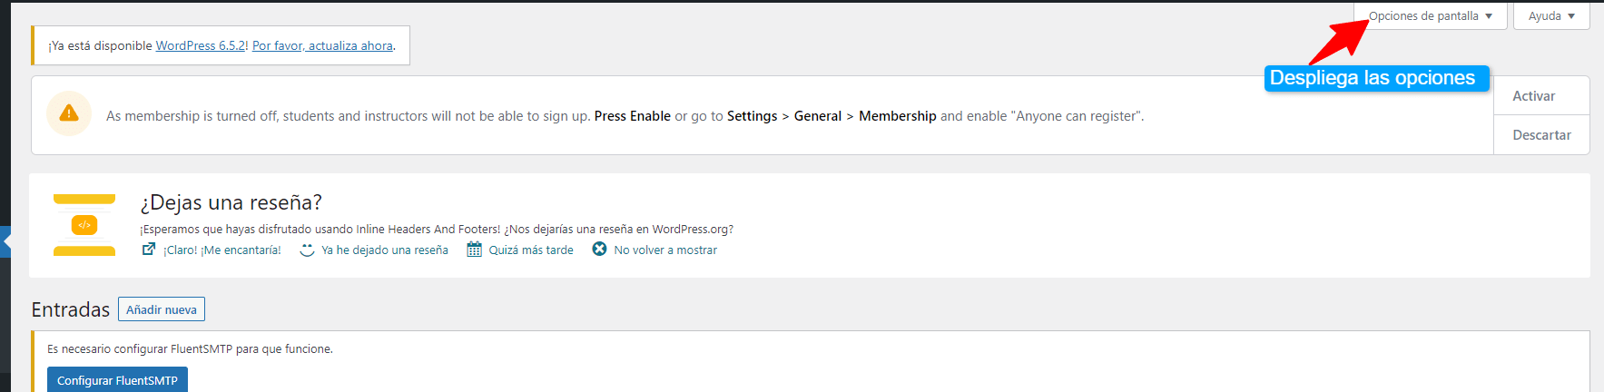The height and width of the screenshot is (392, 1604).
Task: Choose No volver a mostrar link
Action: (x=665, y=250)
